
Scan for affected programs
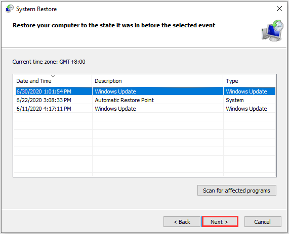pos(237,191)
